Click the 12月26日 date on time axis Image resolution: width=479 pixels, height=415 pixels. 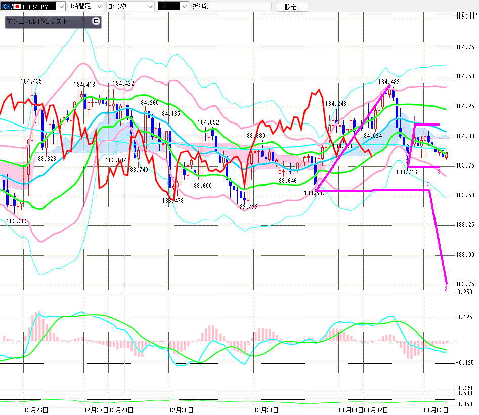click(35, 409)
